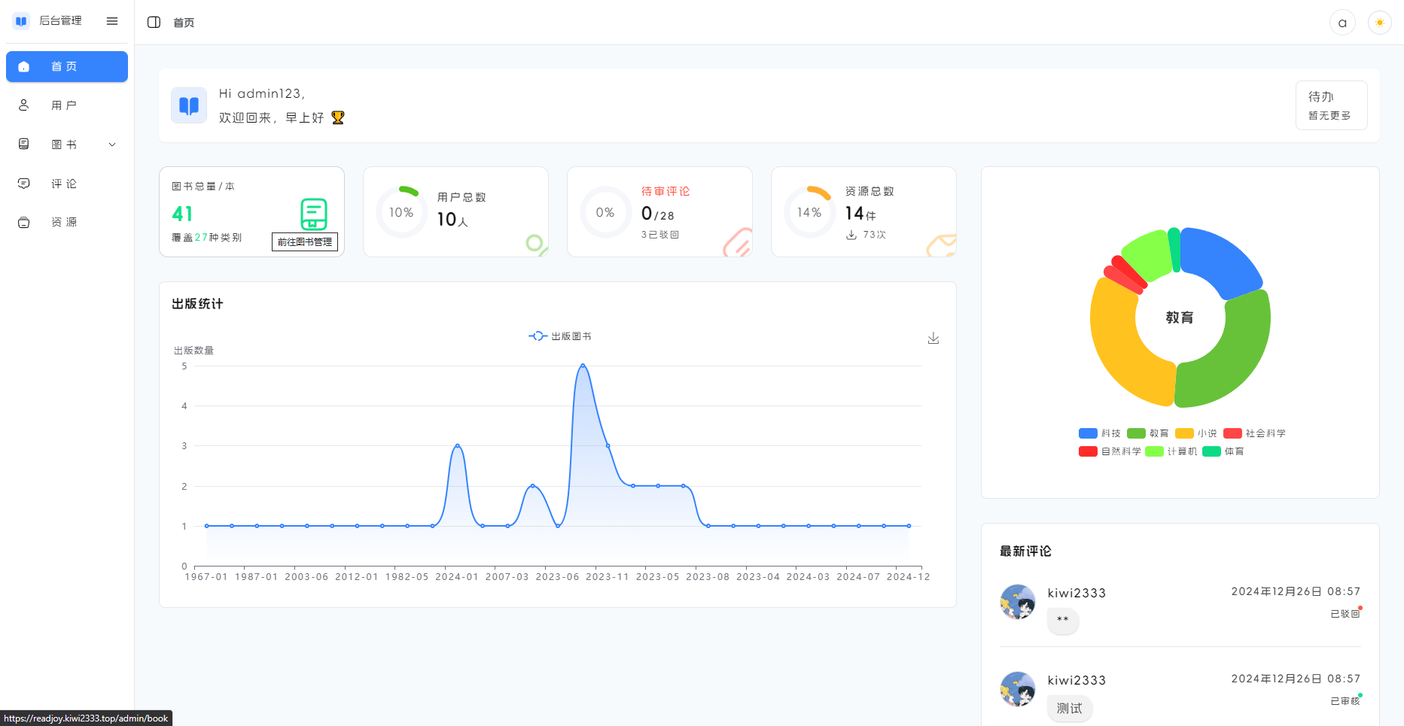Viewport: 1404px width, 726px height.
Task: Open 资源 page in sidebar
Action: tap(67, 222)
